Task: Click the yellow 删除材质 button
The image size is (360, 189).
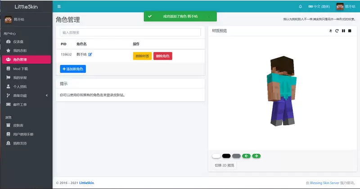Action: click(x=142, y=56)
